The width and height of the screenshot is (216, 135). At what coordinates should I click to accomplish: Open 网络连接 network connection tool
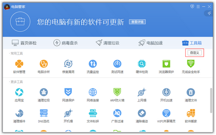[x=93, y=95]
